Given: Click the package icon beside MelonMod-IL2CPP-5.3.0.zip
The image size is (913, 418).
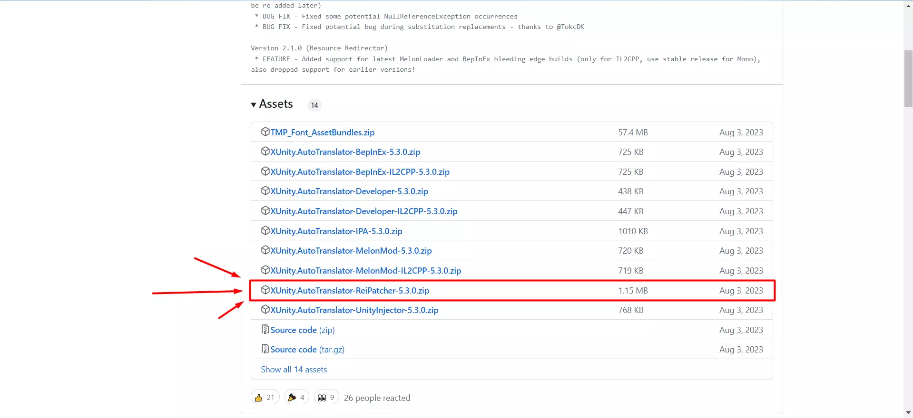Looking at the screenshot, I should coord(265,270).
